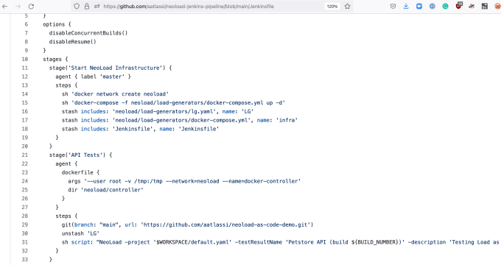501x265 pixels.
Task: Select line number 21 for API Tests stage
Action: click(24, 155)
